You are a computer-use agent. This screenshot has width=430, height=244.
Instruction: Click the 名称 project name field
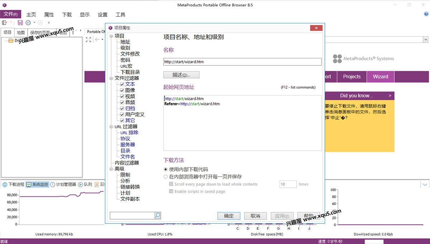pyautogui.click(x=242, y=62)
